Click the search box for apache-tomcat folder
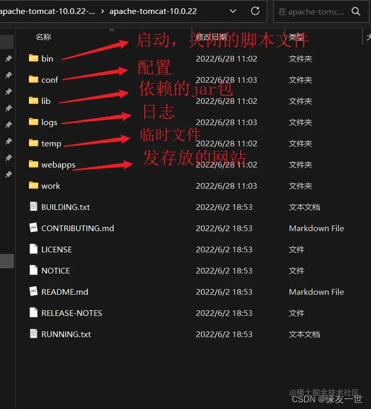Screen dimensions: 371x409 point(321,11)
